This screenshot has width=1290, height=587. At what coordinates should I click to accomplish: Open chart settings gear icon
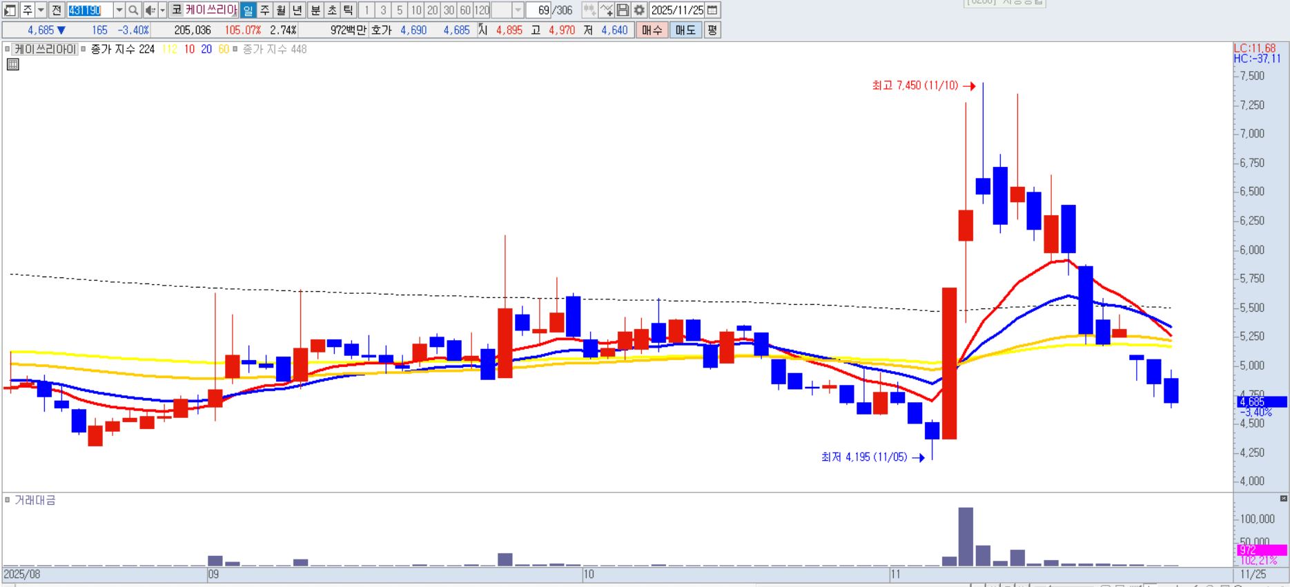[x=639, y=10]
